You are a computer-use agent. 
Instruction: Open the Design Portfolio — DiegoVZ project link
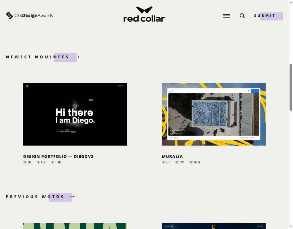(x=58, y=157)
